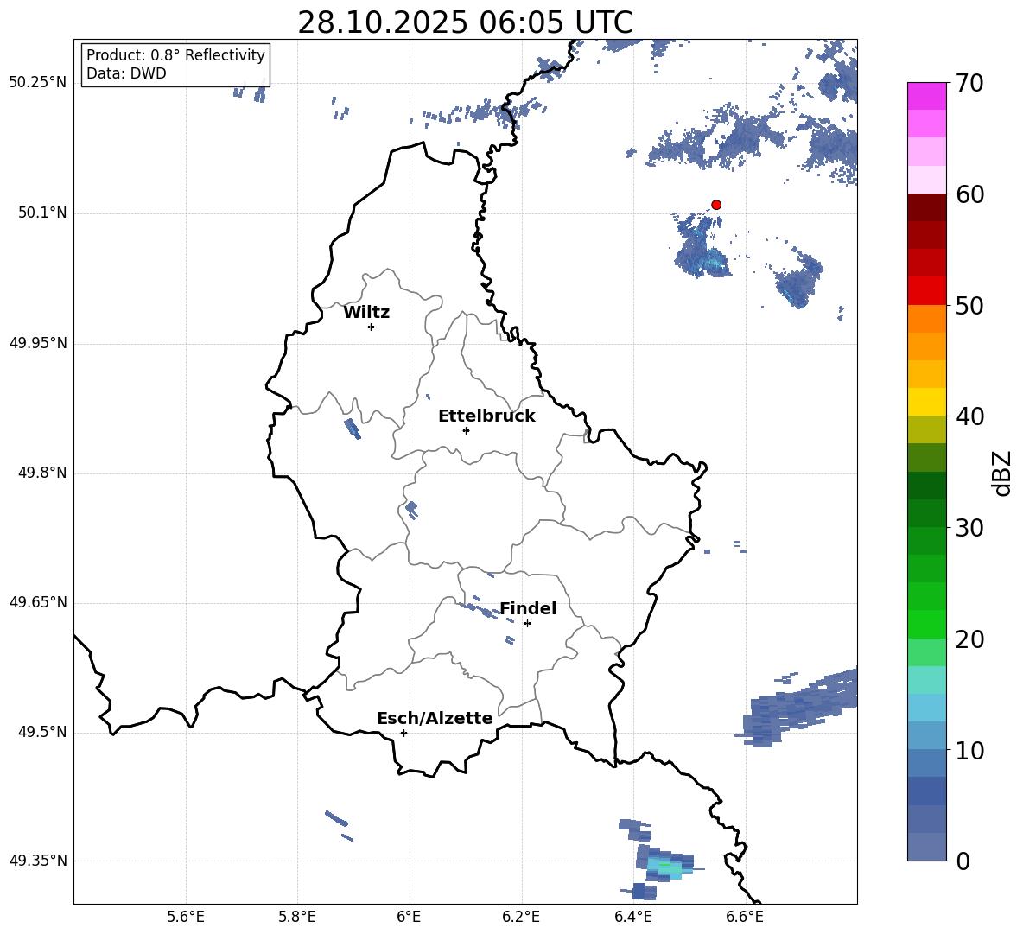Click the 49.65°N latitude label
This screenshot has width=1023, height=934.
pos(38,602)
